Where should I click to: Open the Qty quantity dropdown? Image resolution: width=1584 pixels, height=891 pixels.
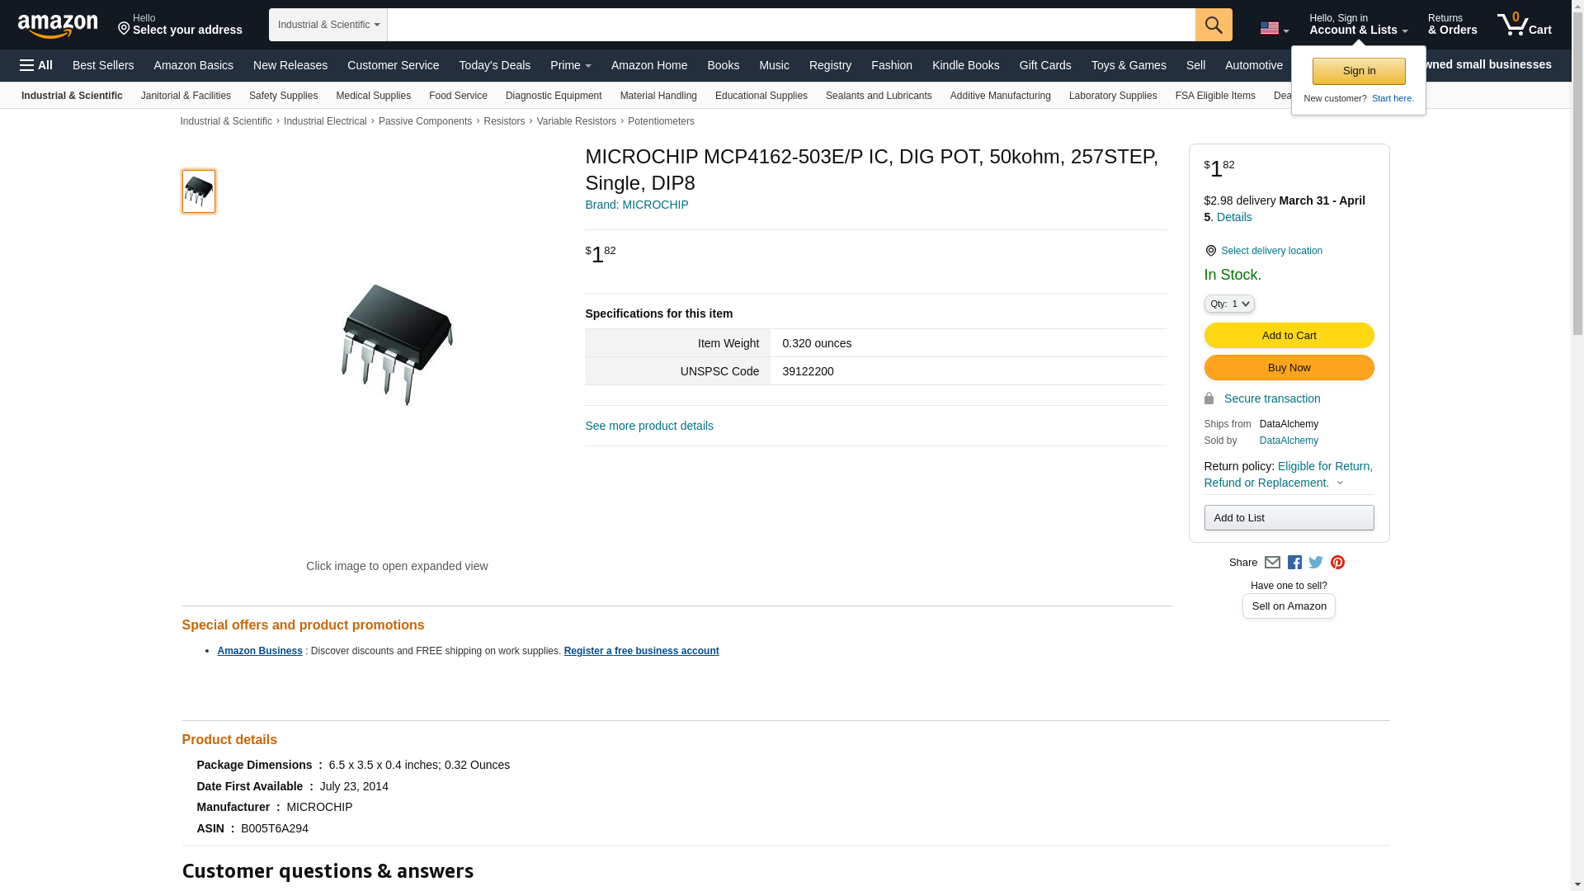coord(1229,304)
